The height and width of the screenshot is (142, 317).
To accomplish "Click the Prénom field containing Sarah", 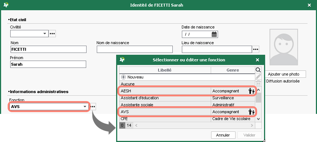I will [48, 64].
